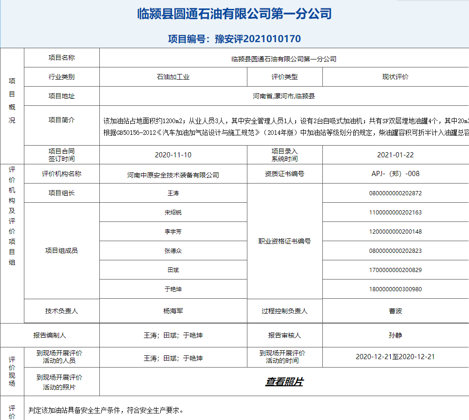Select certificate number 1800000000300980
469x420 pixels.
(x=395, y=289)
